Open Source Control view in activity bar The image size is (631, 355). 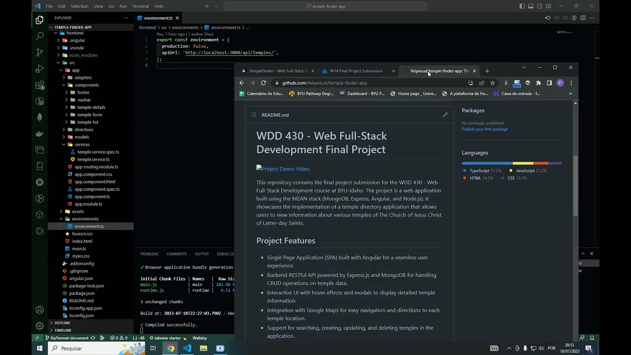click(x=39, y=52)
